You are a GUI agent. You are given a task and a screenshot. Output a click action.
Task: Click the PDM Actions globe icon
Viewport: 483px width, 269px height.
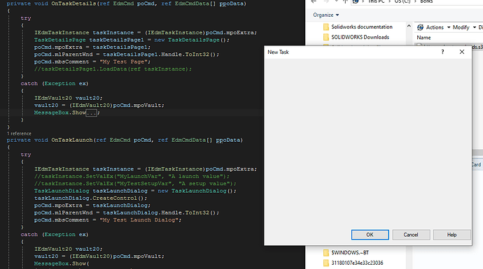coord(420,27)
